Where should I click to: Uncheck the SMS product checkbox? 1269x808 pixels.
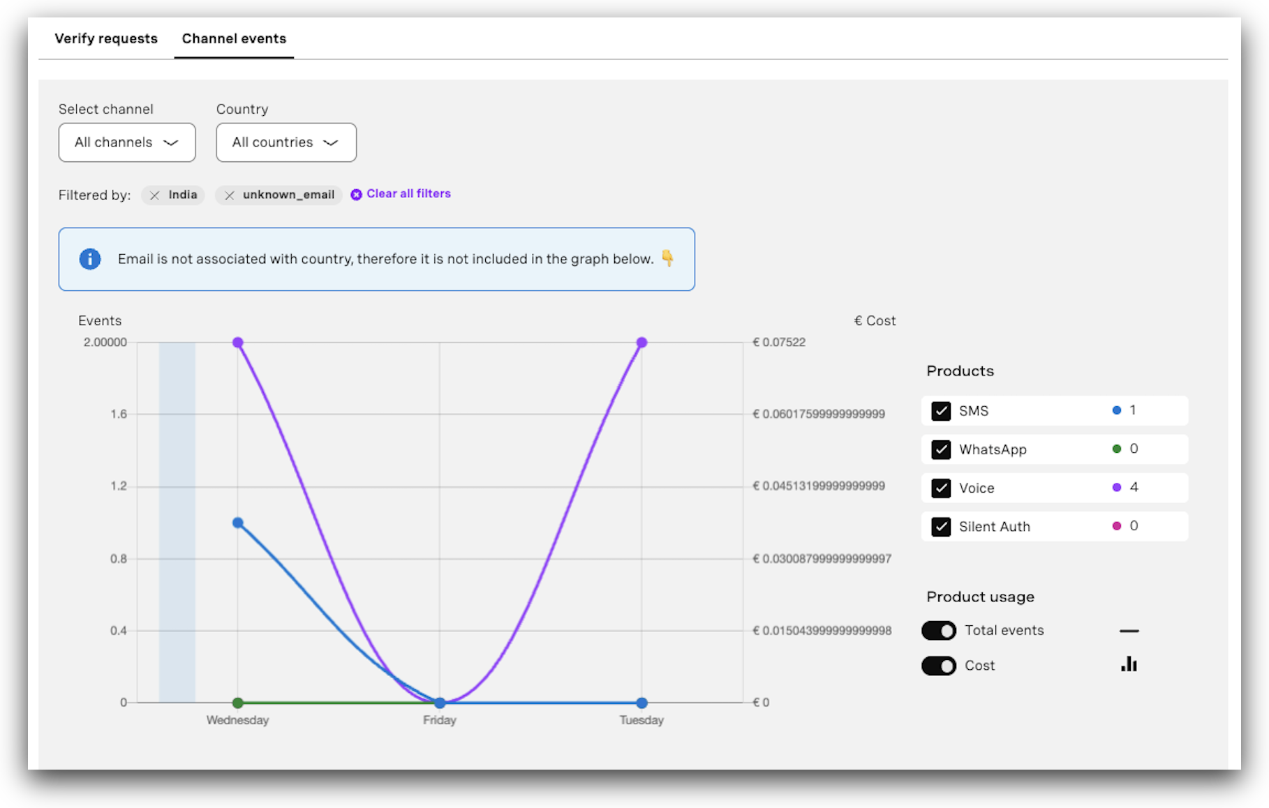[941, 411]
